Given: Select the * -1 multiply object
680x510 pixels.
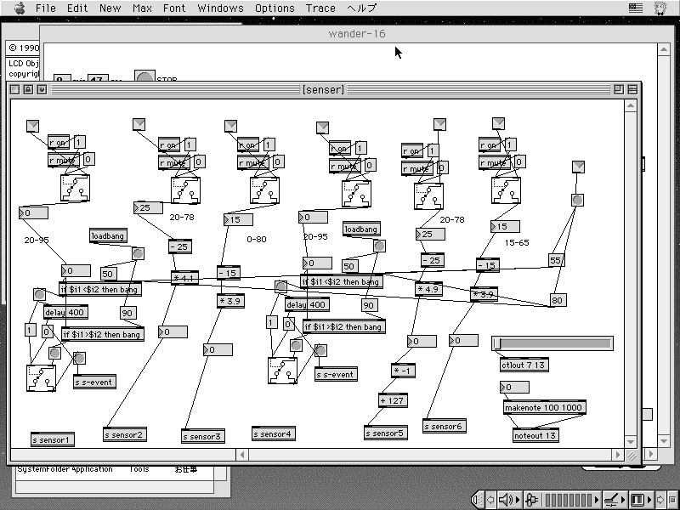Looking at the screenshot, I should (x=403, y=371).
